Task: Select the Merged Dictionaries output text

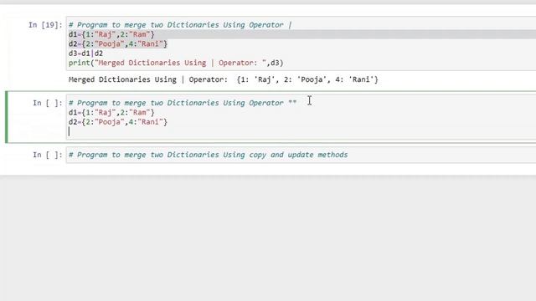Action: 224,79
